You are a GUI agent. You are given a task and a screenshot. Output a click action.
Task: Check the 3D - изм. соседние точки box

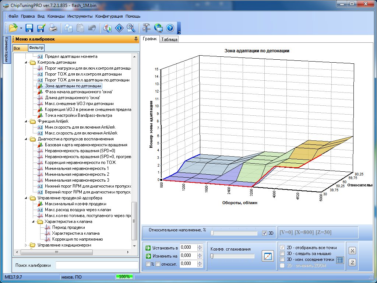tap(282, 259)
